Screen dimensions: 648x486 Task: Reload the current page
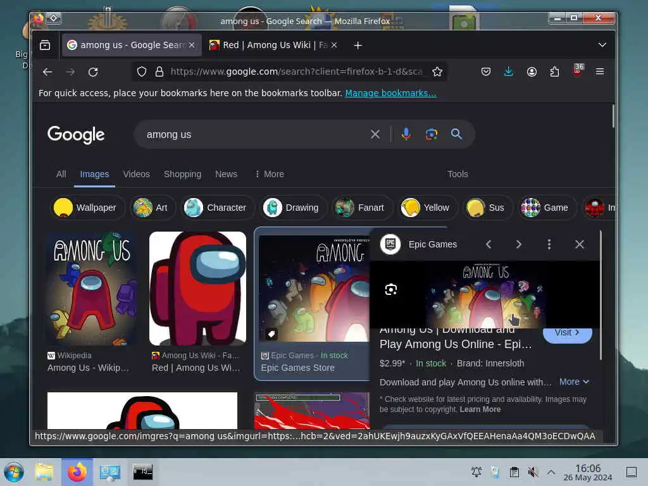(x=93, y=72)
